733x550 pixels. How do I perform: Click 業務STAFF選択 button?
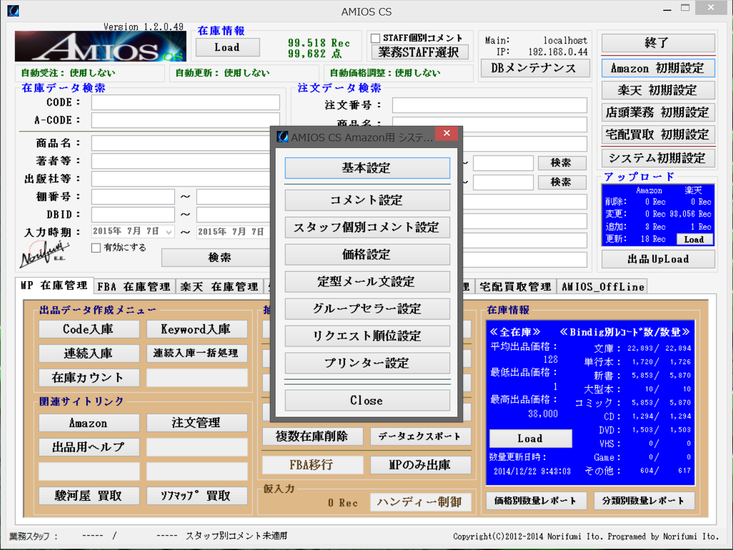[x=420, y=52]
